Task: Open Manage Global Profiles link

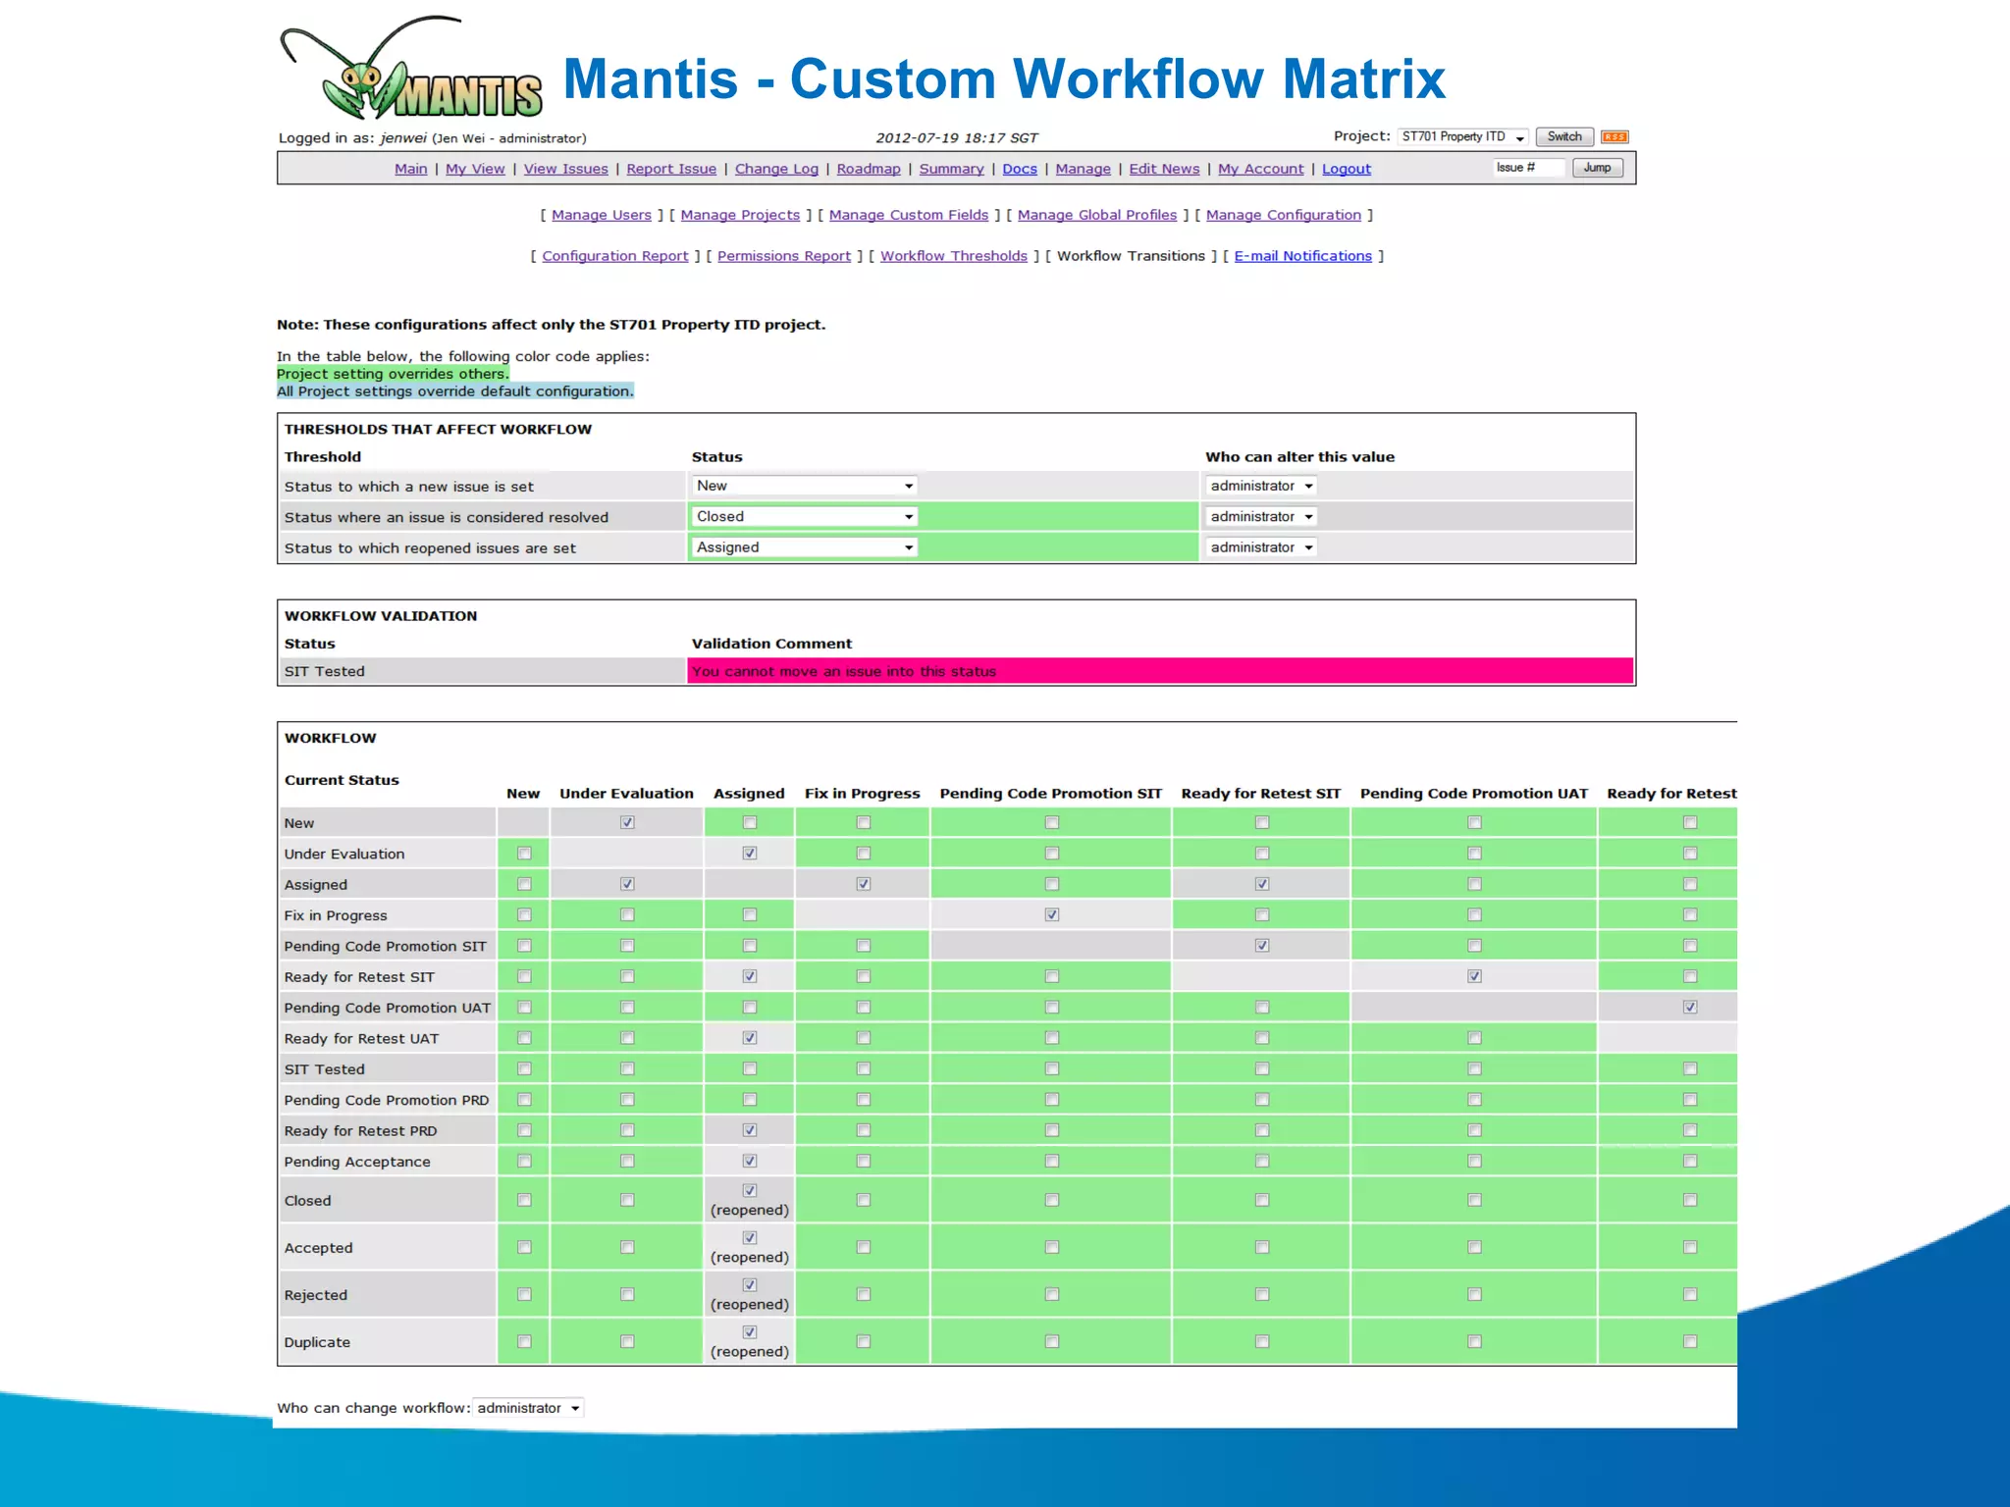Action: click(x=1097, y=215)
